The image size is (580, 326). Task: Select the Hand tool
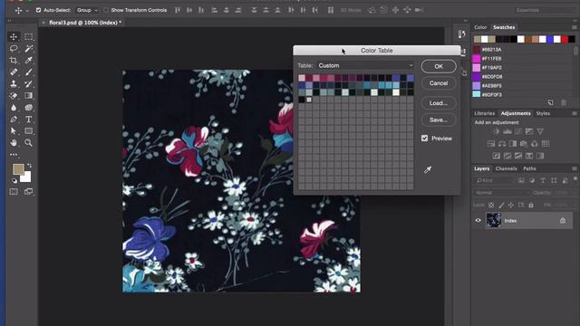[14, 143]
